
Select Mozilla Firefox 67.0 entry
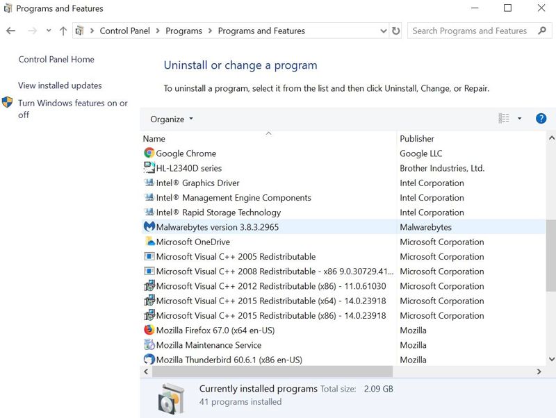215,330
